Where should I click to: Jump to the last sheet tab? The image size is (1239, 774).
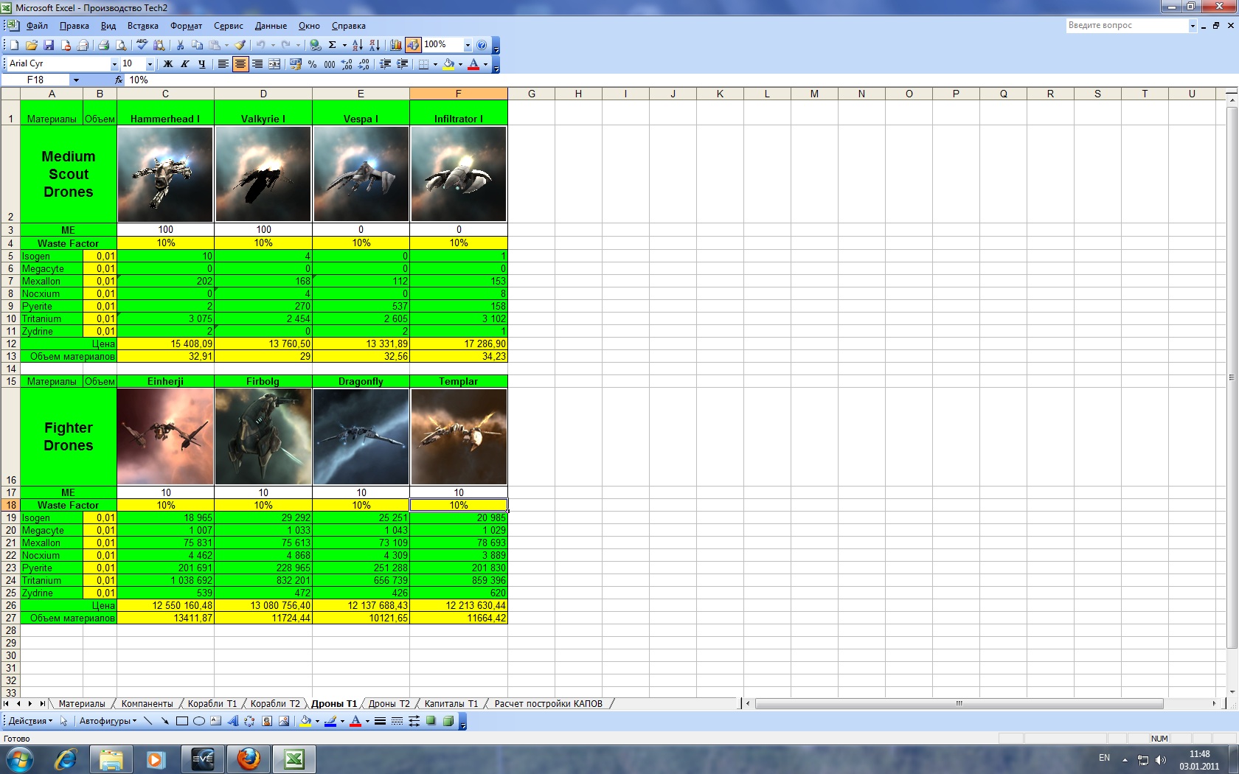(x=42, y=704)
